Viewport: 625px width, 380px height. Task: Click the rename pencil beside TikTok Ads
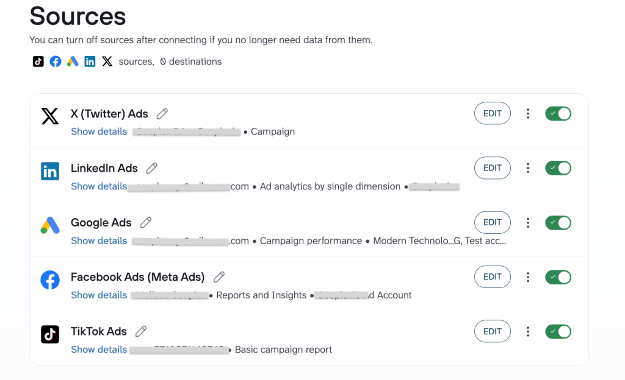coord(140,331)
